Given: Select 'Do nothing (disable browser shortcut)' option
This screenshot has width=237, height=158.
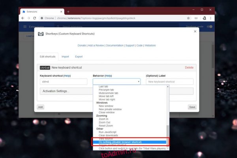Looking at the screenshot, I should (x=120, y=142).
